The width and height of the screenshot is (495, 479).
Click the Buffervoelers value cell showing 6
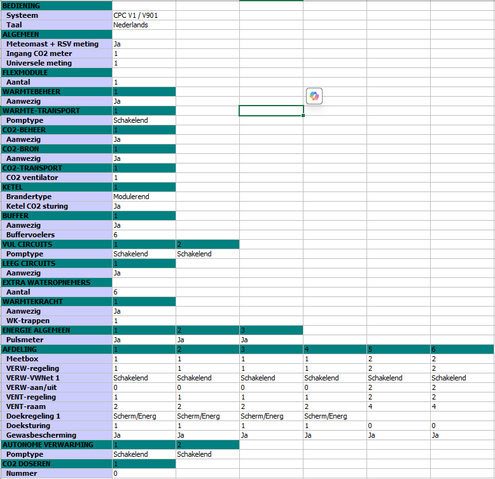click(x=143, y=235)
